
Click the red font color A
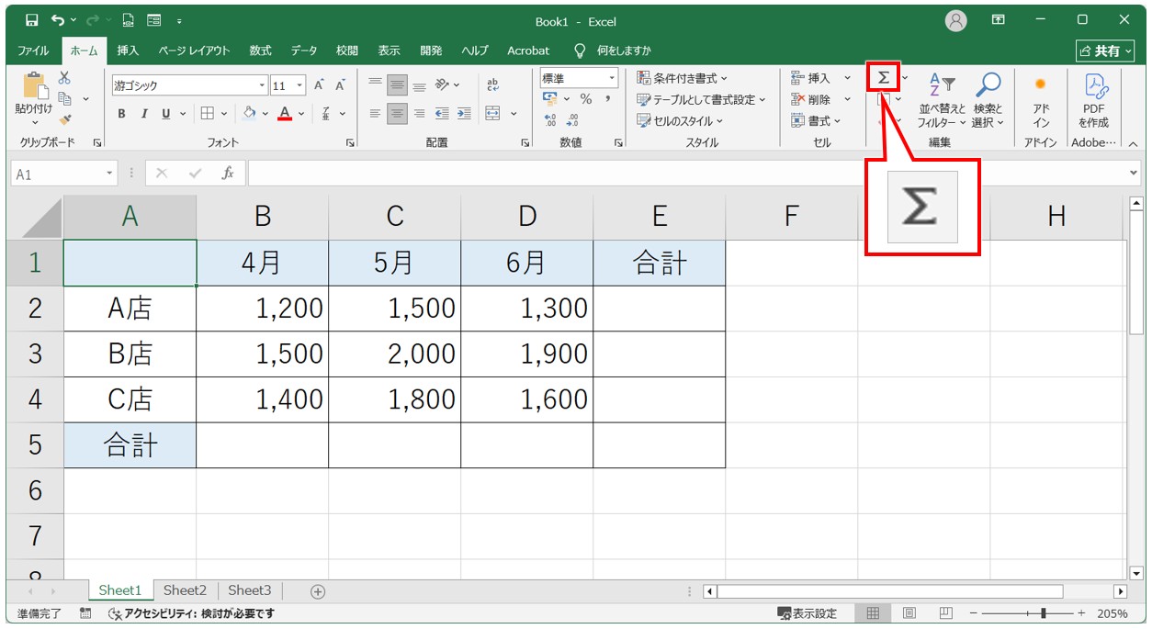285,113
